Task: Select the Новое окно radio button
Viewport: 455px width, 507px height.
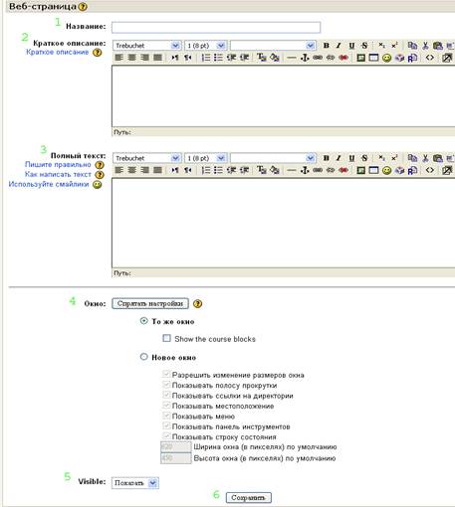Action: 143,357
